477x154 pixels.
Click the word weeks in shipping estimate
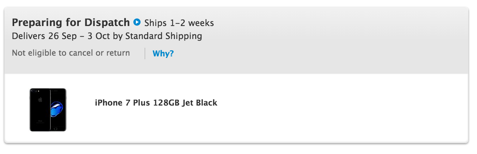click(x=201, y=23)
